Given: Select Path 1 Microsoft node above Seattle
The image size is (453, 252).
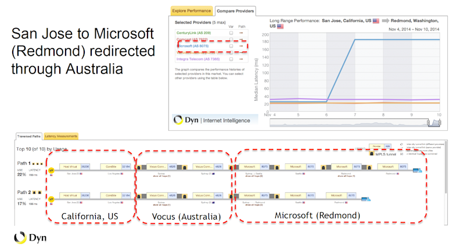Looking at the screenshot, I should click(x=300, y=167).
